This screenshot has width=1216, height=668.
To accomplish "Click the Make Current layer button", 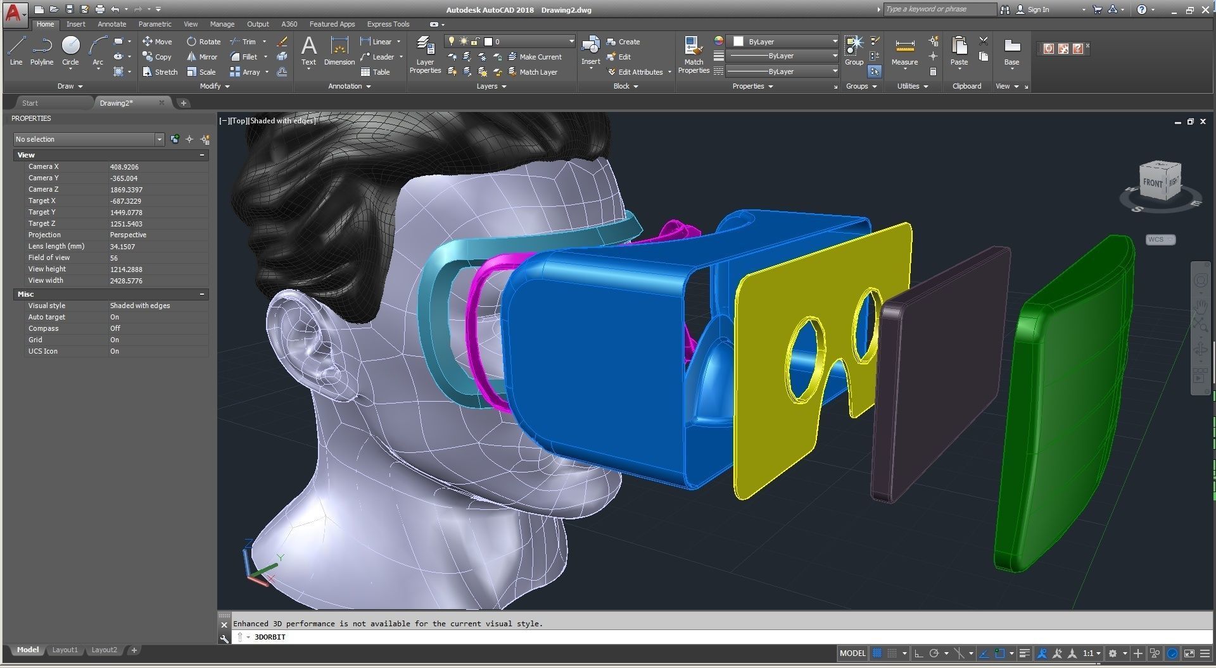I will pyautogui.click(x=535, y=57).
